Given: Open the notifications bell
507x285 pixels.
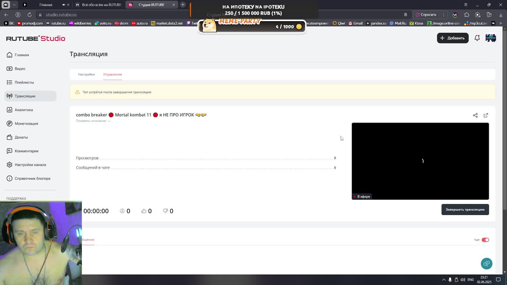Looking at the screenshot, I should click(x=477, y=38).
